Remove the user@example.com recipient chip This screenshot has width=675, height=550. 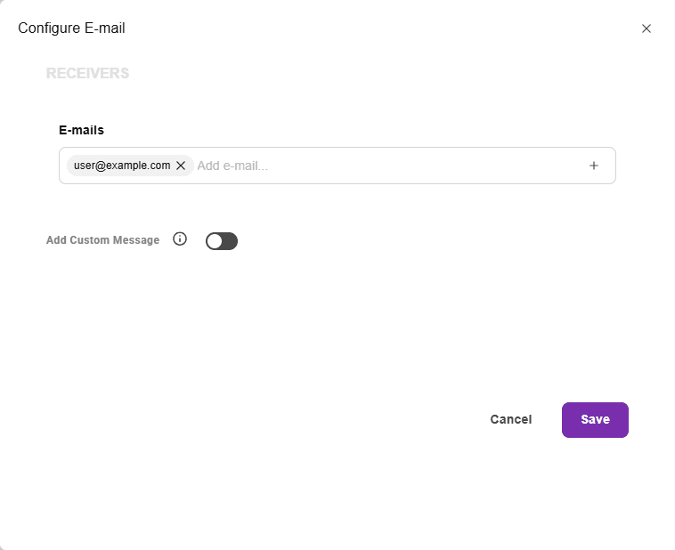pos(181,166)
